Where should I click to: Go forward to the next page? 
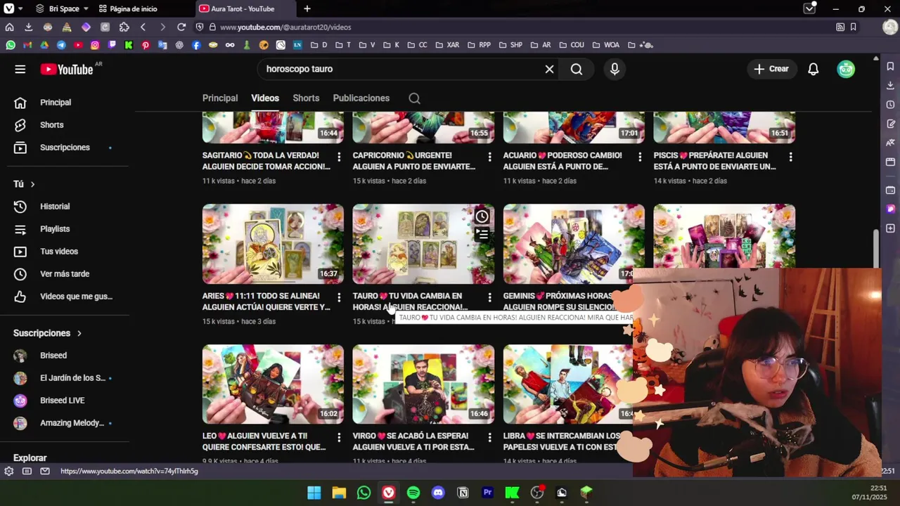coord(162,27)
